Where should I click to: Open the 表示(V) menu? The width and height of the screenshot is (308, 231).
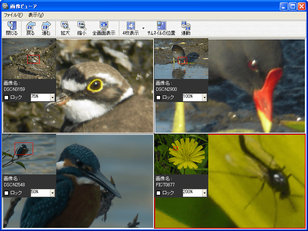point(36,15)
